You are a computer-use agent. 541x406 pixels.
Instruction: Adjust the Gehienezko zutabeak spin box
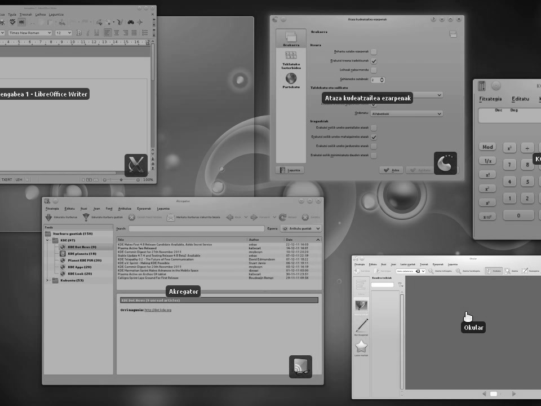(378, 80)
